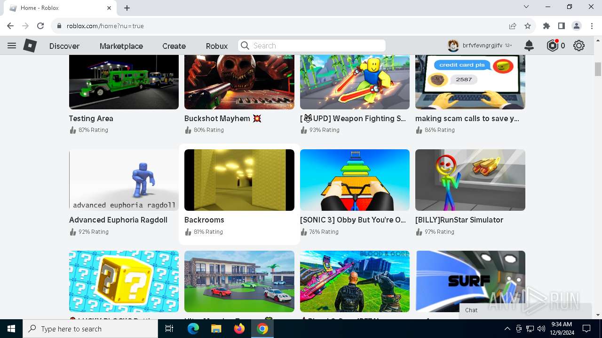Click the Testing Area title link
602x338 pixels.
91,118
